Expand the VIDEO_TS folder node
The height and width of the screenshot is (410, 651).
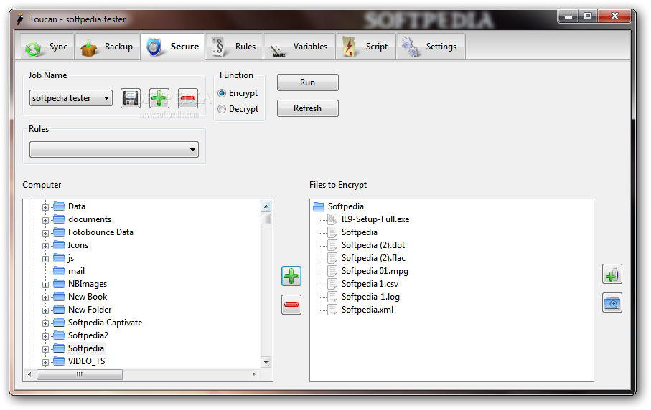coord(45,362)
